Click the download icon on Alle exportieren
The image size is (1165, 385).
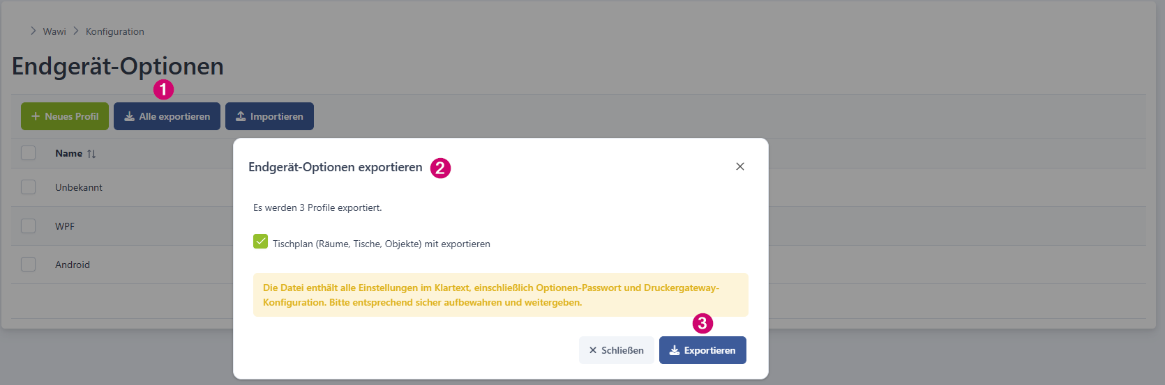pyautogui.click(x=129, y=116)
